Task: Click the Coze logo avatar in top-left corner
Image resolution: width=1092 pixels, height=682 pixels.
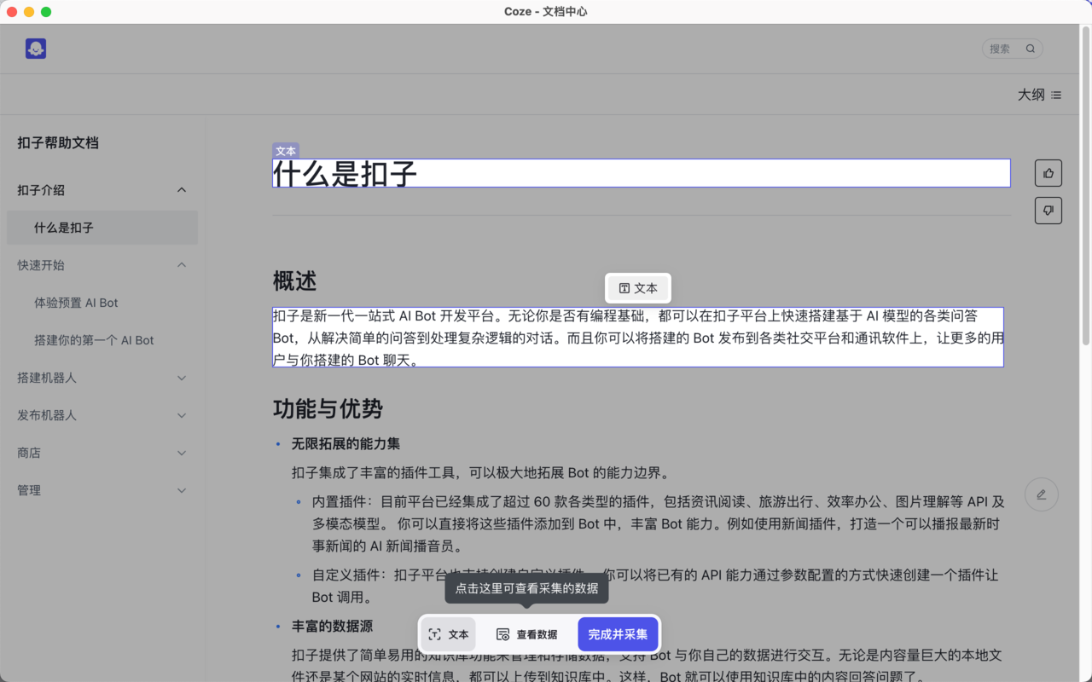Action: (35, 49)
